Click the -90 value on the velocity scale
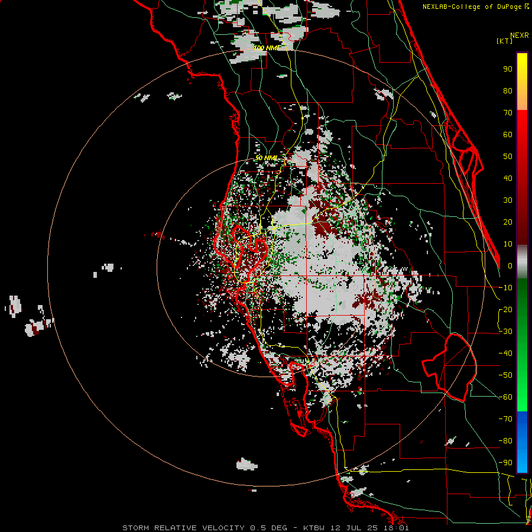The image size is (532, 532). point(505,463)
